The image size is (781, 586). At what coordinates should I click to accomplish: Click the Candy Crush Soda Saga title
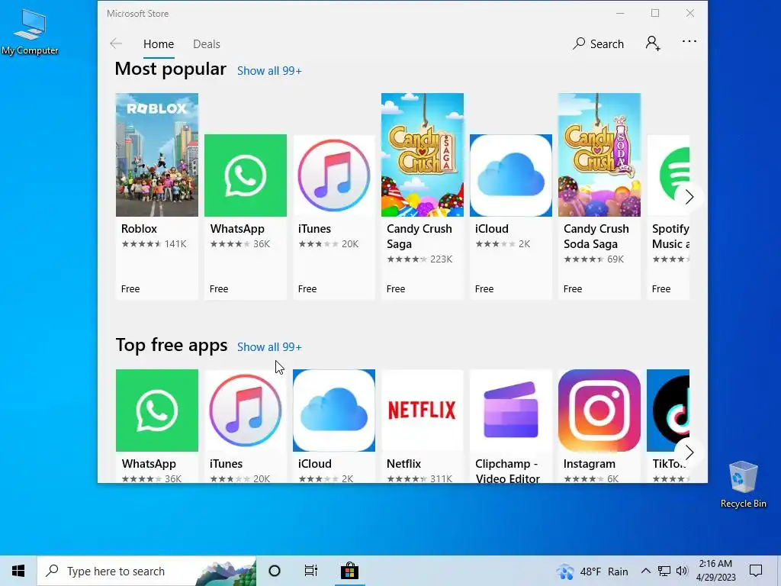tap(596, 237)
